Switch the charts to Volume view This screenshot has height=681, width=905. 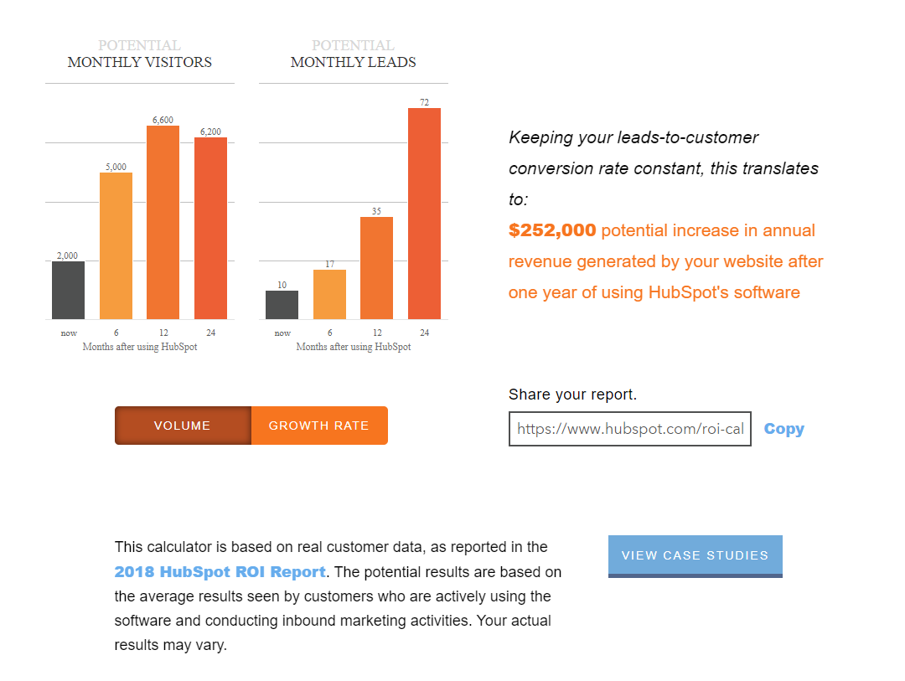click(x=183, y=426)
